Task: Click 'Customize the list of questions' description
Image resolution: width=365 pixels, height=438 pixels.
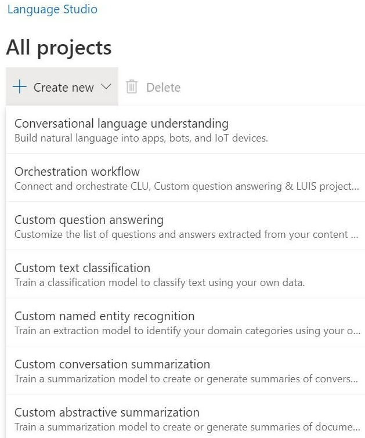Action: [186, 234]
